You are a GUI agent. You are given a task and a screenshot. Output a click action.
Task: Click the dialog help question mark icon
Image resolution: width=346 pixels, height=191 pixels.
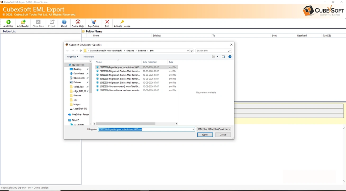(230, 57)
